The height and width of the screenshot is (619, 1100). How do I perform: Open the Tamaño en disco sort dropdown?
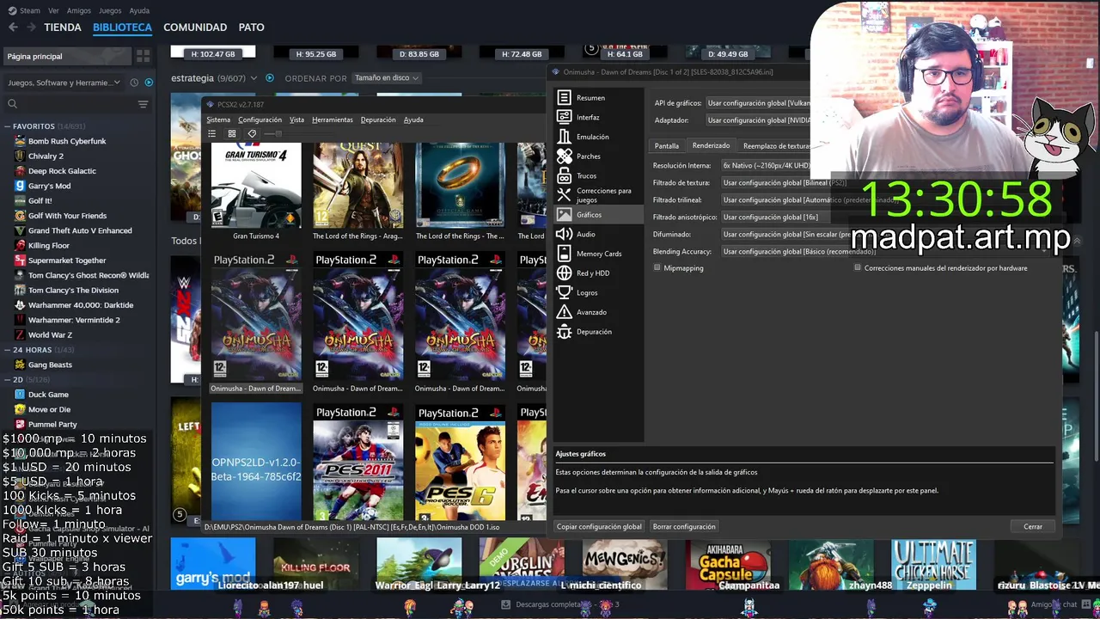coord(386,77)
